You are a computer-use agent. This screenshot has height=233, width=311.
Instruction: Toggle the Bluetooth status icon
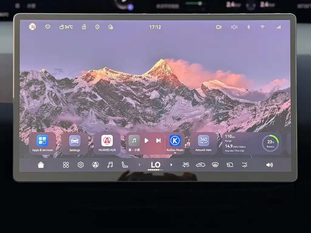tap(248, 27)
